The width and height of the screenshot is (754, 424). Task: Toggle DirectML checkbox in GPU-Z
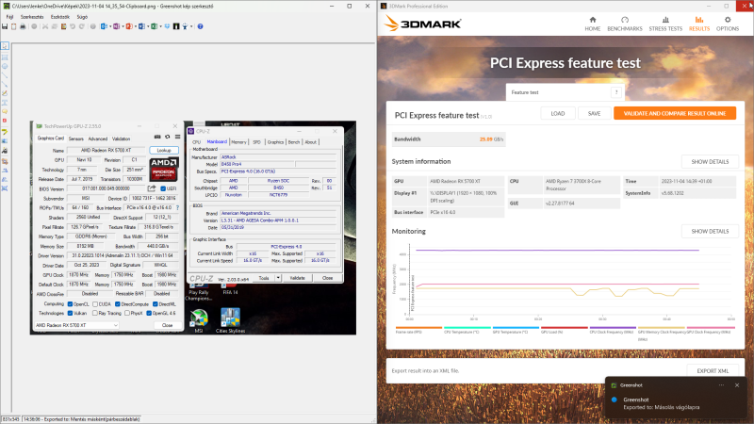point(156,304)
